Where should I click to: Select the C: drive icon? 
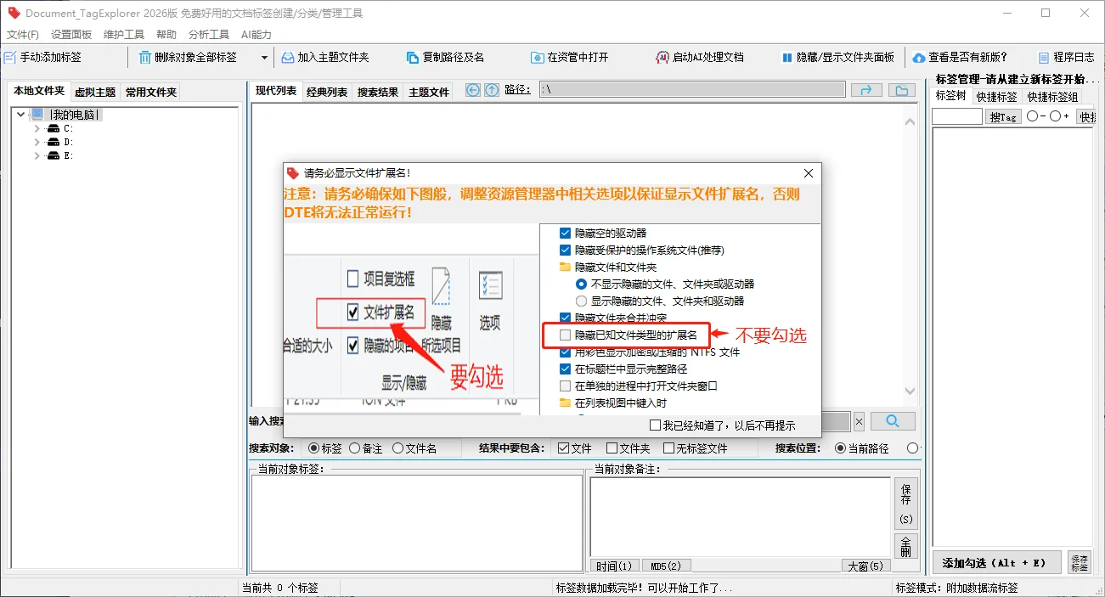[x=54, y=128]
